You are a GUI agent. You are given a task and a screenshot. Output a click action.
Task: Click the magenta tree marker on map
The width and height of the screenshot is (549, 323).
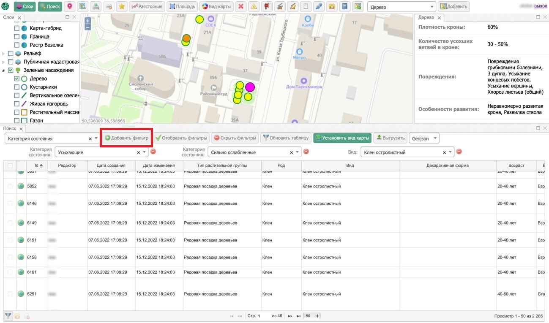point(250,87)
